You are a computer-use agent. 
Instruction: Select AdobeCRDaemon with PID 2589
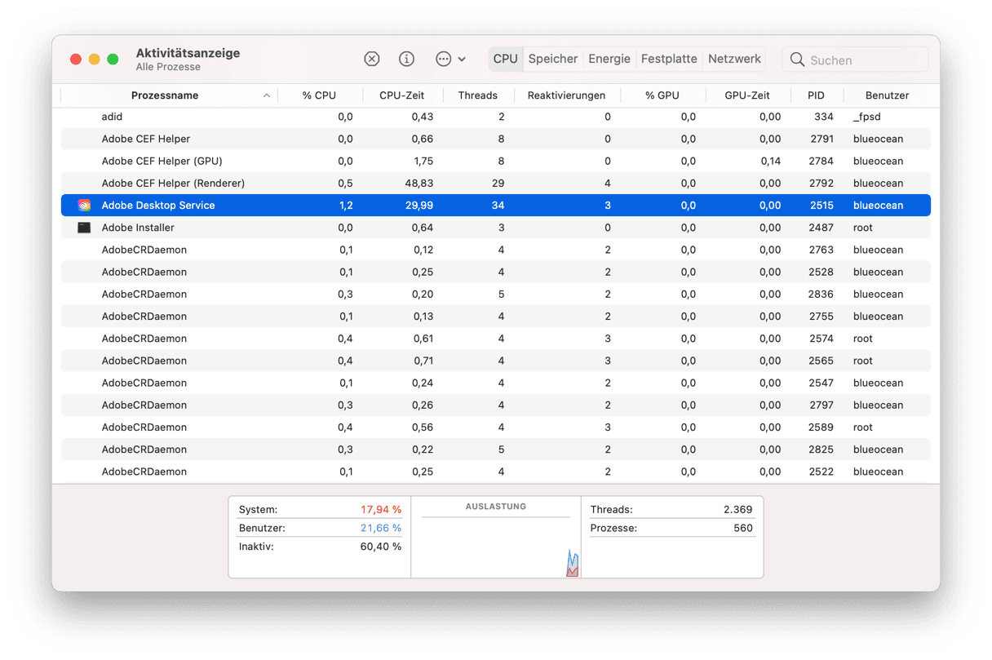click(x=496, y=427)
